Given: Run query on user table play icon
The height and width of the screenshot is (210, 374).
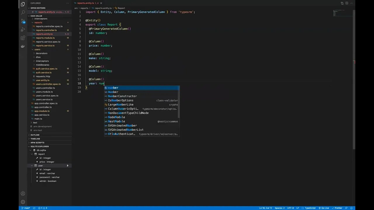Looking at the screenshot, I should tap(67, 166).
